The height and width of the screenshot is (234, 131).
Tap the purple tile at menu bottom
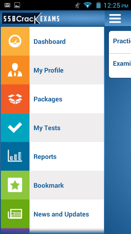(x=15, y=231)
